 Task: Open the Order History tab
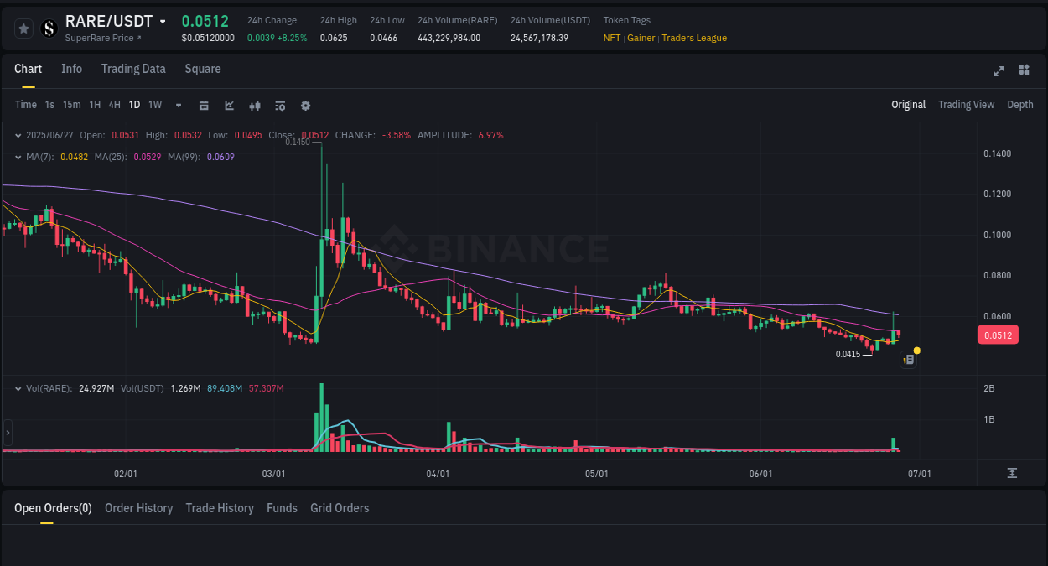[x=138, y=508]
